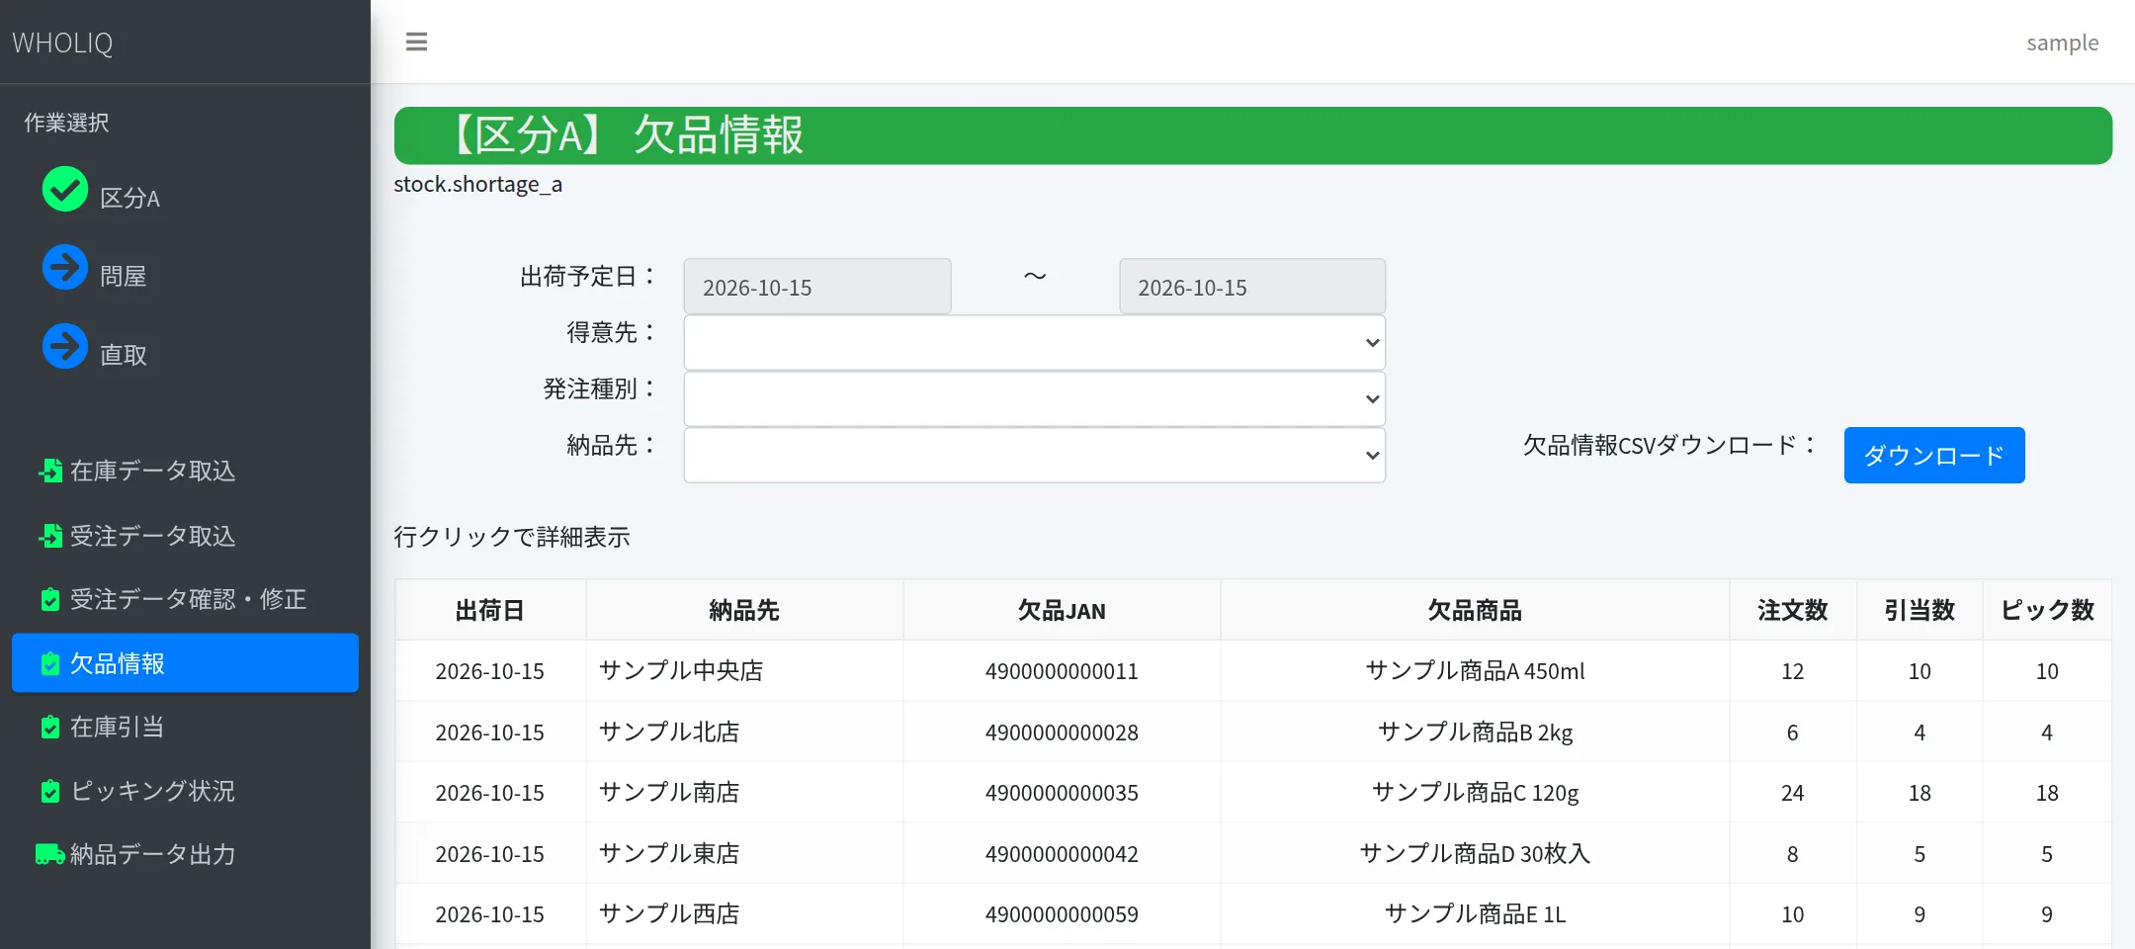Click the 注文数 column header
2135x949 pixels.
tap(1792, 611)
